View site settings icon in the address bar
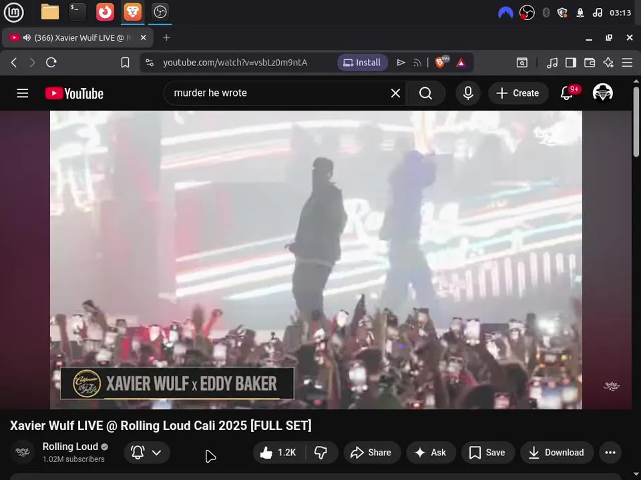This screenshot has height=480, width=641. [150, 63]
